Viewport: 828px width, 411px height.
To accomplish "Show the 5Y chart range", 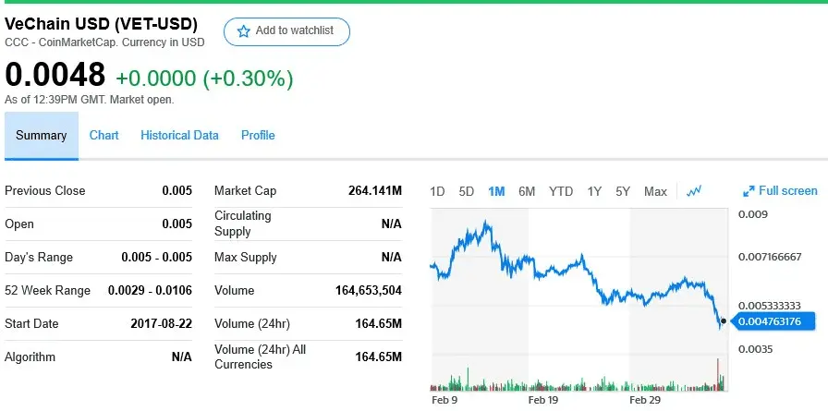I will coord(623,191).
